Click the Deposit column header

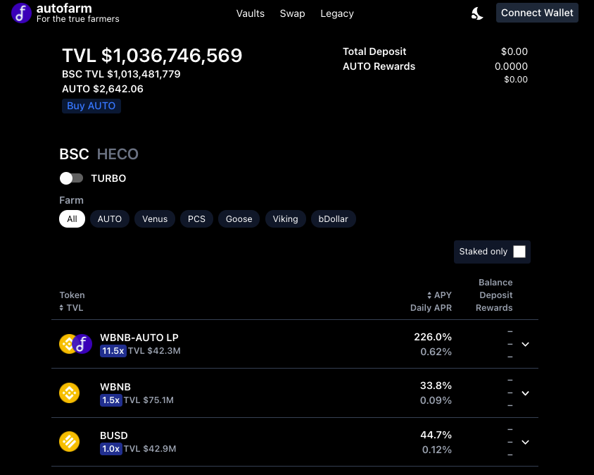click(x=496, y=295)
